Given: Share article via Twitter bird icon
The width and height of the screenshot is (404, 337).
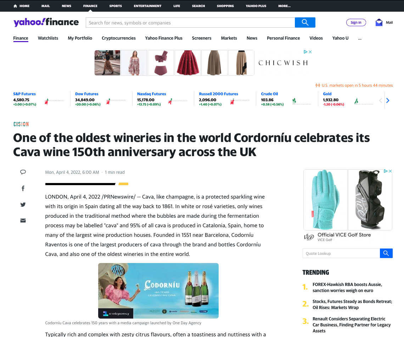Looking at the screenshot, I should point(23,205).
